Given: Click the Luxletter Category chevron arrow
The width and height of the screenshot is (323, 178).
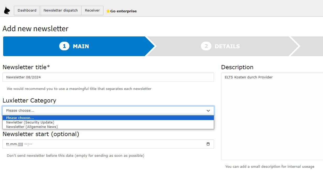Looking at the screenshot, I should (208, 111).
